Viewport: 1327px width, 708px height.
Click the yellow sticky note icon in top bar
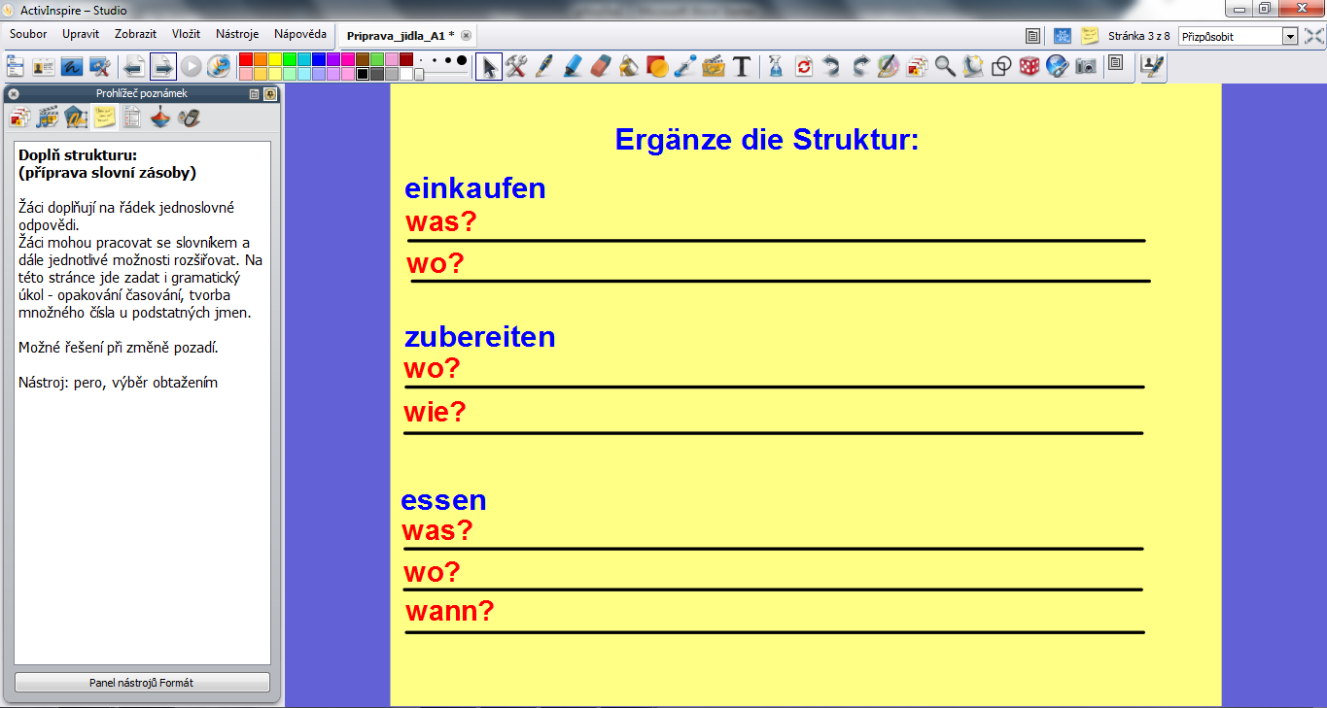[x=1090, y=36]
